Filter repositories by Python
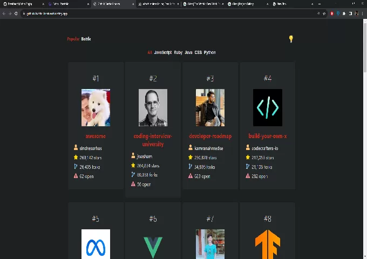Image resolution: width=367 pixels, height=259 pixels. [210, 52]
